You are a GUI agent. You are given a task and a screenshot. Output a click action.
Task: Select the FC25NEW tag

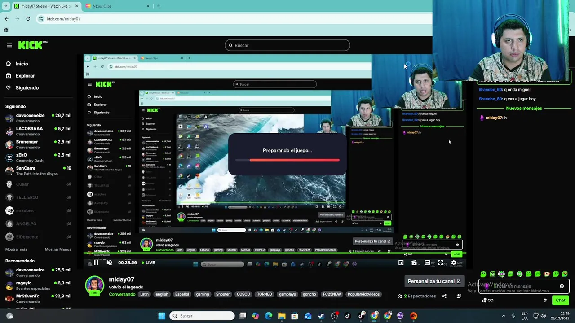[332, 294]
